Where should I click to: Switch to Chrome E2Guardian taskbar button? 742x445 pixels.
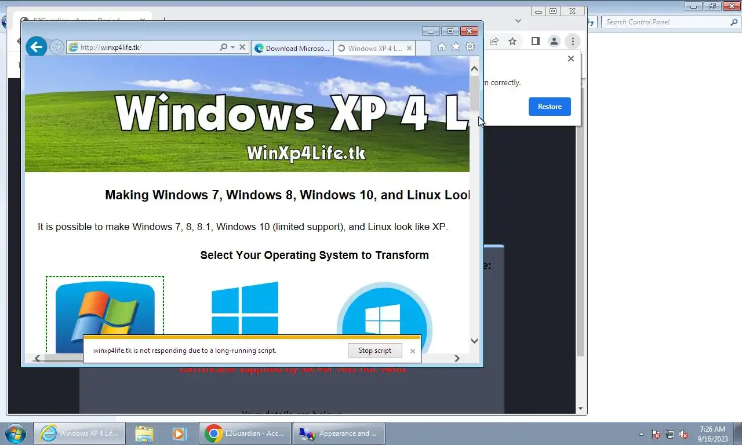[246, 433]
